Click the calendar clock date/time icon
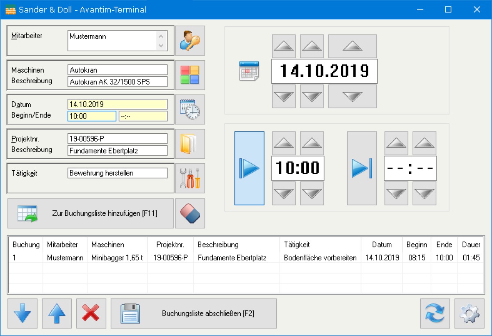The image size is (492, 336). point(190,110)
